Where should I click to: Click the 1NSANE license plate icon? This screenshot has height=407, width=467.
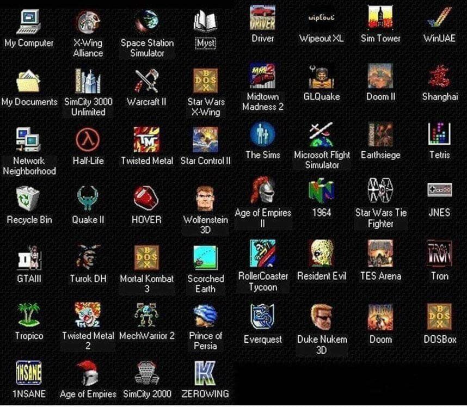click(28, 373)
